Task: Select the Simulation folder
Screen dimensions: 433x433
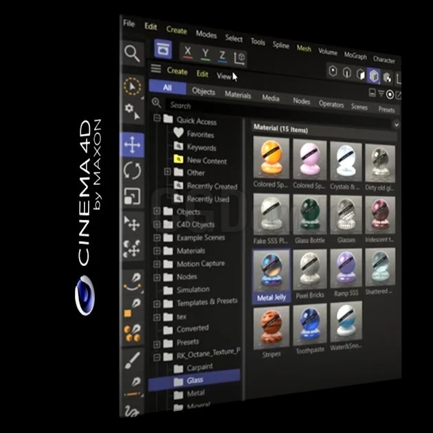Action: coord(186,289)
